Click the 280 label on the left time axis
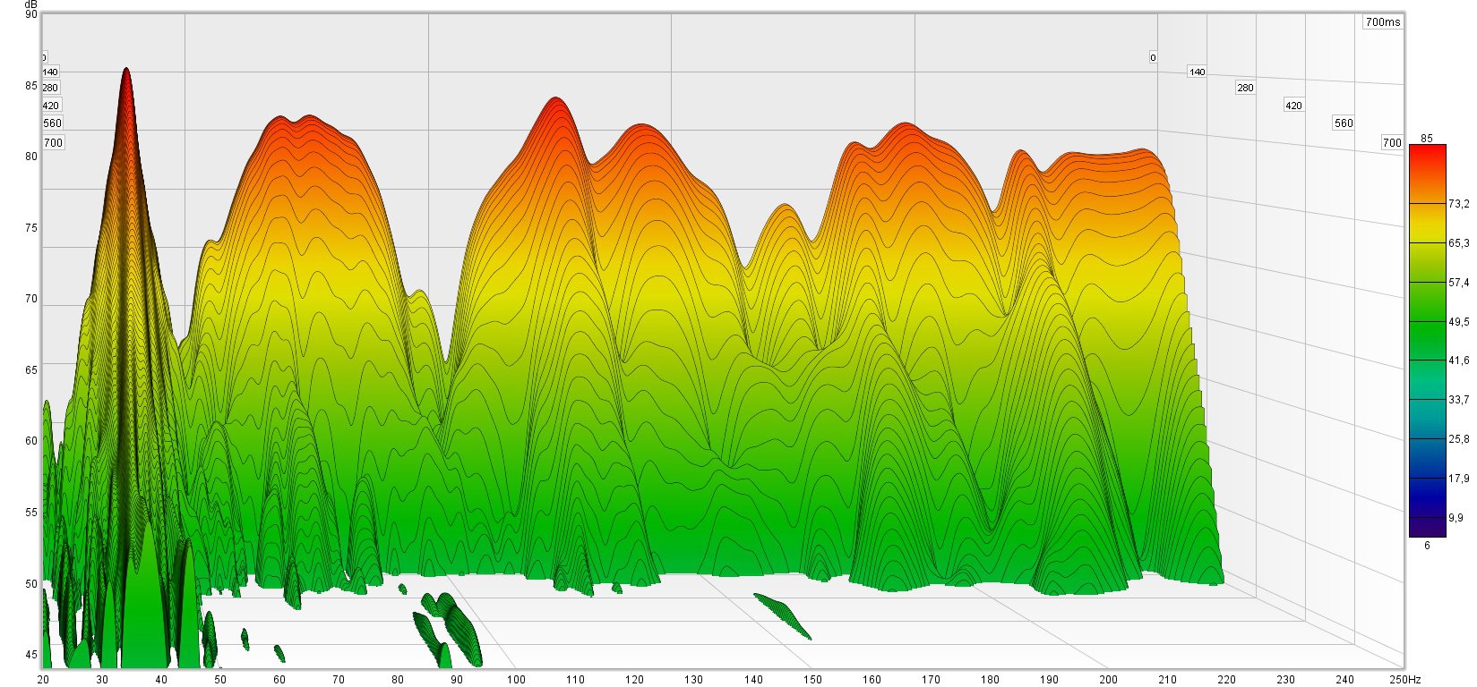The width and height of the screenshot is (1477, 687). click(50, 88)
